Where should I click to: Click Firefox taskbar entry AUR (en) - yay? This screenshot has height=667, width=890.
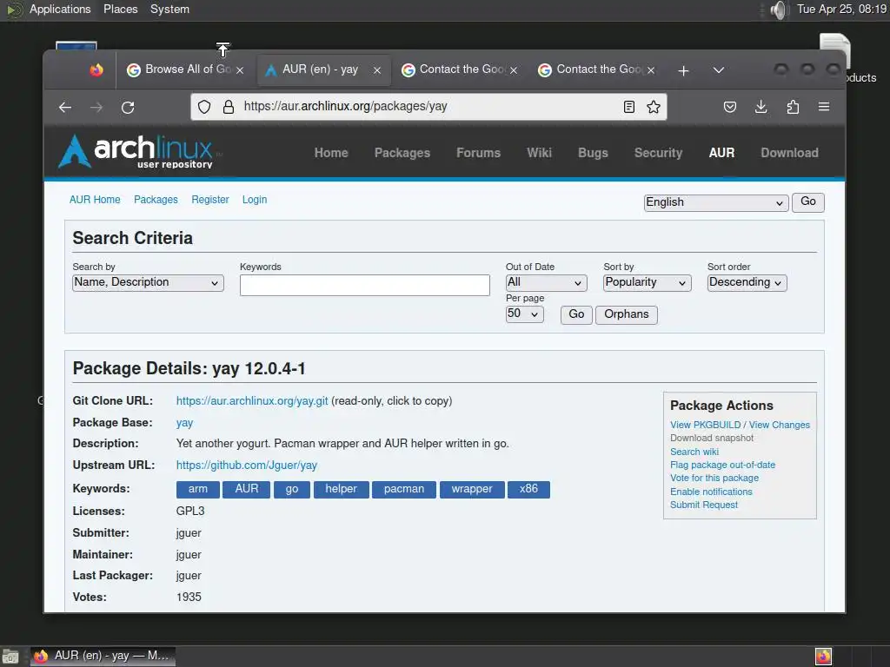(103, 657)
